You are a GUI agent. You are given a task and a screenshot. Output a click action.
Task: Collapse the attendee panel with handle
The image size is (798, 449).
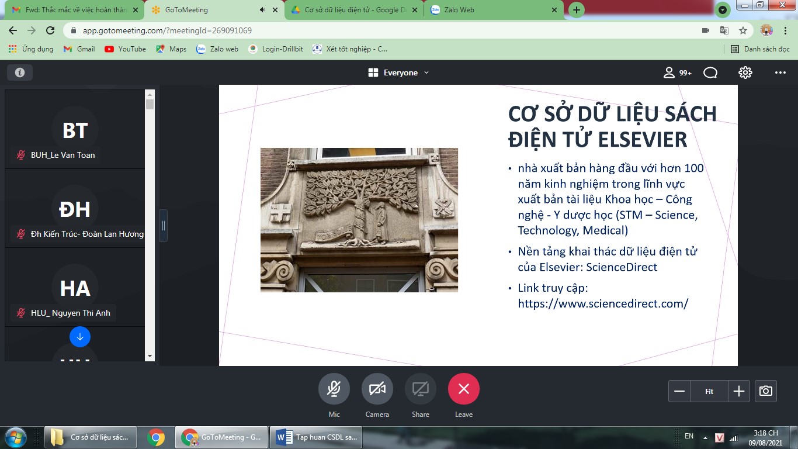[164, 226]
